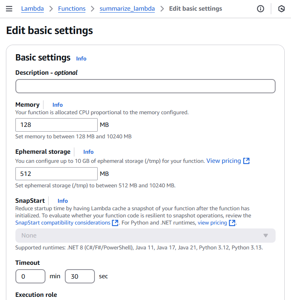Focus the Description text field
The image size is (291, 300).
[145, 86]
